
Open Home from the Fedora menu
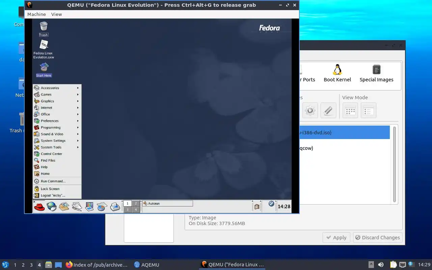57,173
